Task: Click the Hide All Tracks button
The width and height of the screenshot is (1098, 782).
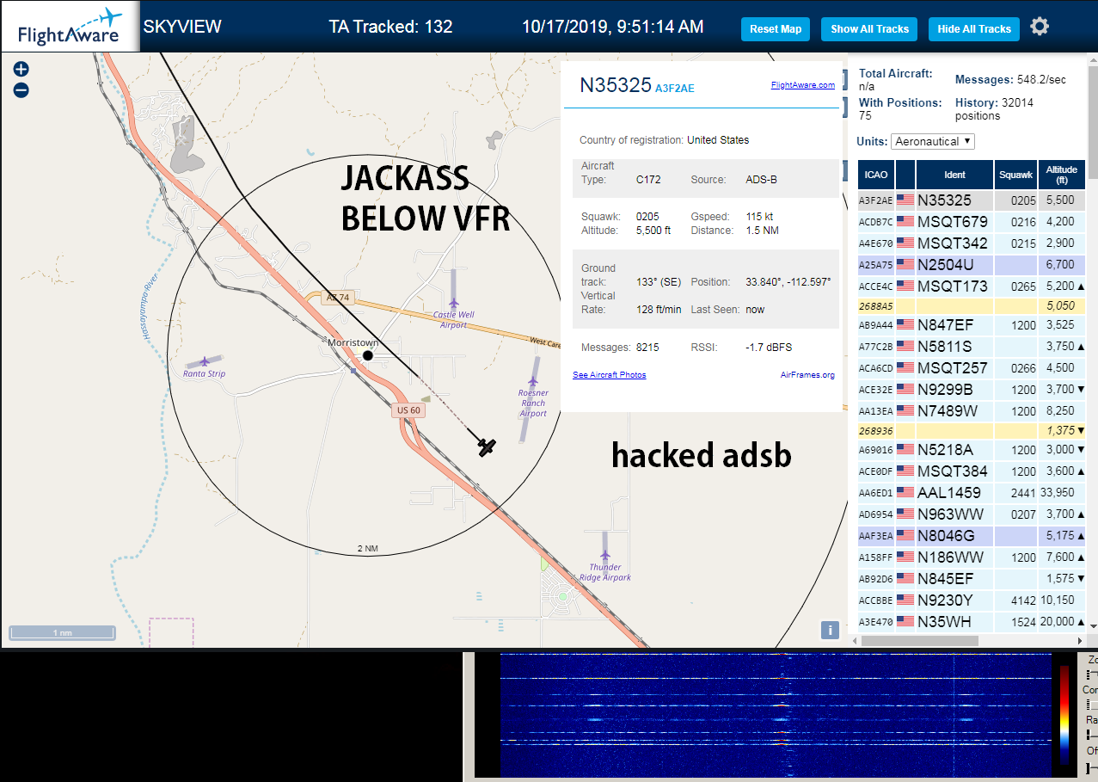Action: 974,28
